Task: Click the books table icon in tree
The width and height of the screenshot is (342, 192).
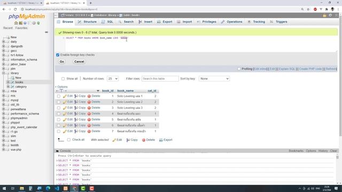Action: [13, 82]
